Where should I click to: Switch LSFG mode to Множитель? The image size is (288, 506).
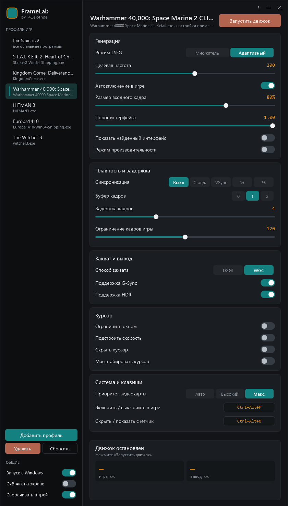click(207, 53)
